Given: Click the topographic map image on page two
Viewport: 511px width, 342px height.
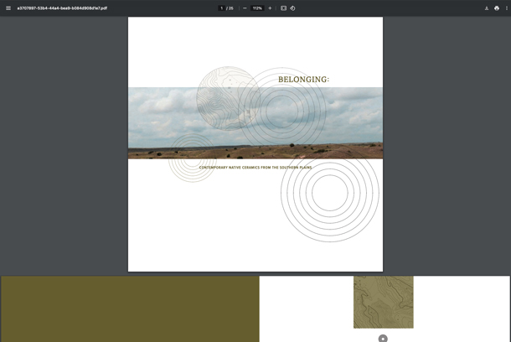Looking at the screenshot, I should coord(384,302).
